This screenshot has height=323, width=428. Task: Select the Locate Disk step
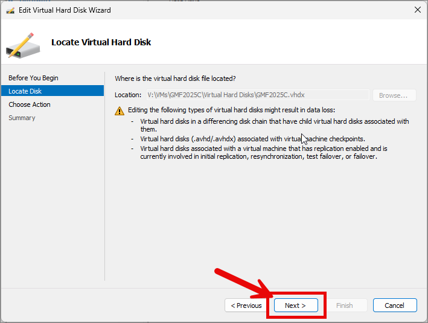pos(53,91)
